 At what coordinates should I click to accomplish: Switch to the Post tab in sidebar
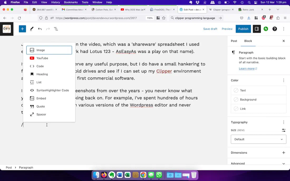tap(234, 41)
